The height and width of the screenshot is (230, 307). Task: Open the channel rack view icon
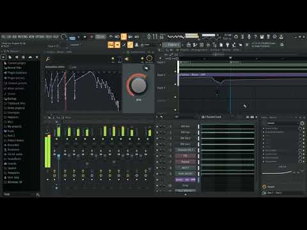coord(201,45)
